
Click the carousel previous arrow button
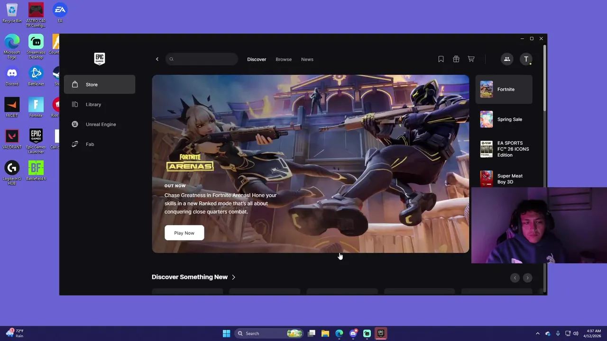pos(515,278)
